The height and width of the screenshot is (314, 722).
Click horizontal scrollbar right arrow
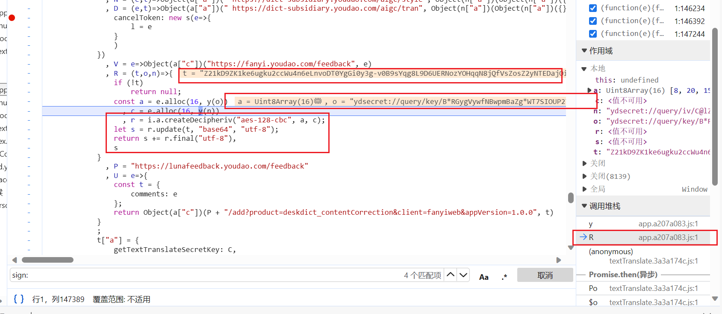[x=558, y=260]
